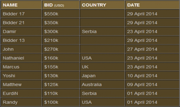
Task: Click the Australia country cell
Action: pyautogui.click(x=92, y=85)
